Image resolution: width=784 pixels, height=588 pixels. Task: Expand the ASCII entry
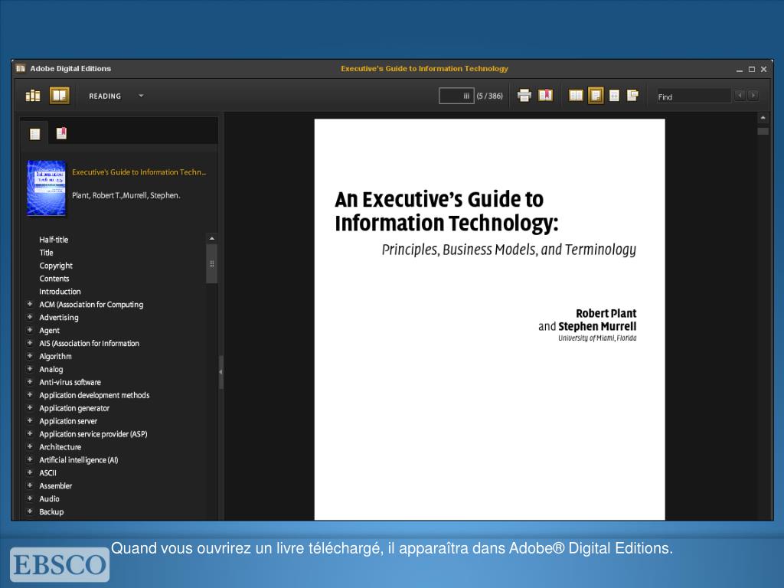30,472
